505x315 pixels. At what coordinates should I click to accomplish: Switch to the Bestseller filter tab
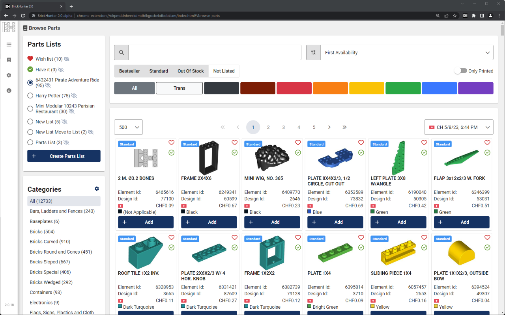pyautogui.click(x=129, y=71)
